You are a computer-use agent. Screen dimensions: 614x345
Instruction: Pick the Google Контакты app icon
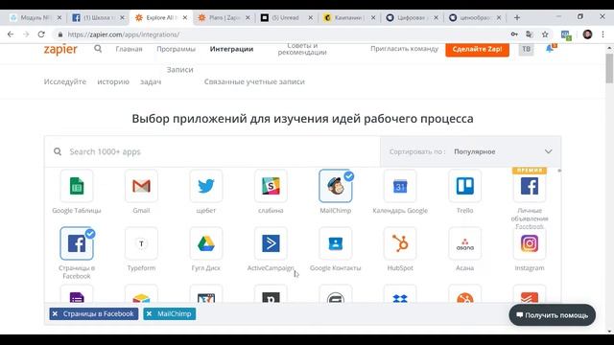[x=336, y=243]
